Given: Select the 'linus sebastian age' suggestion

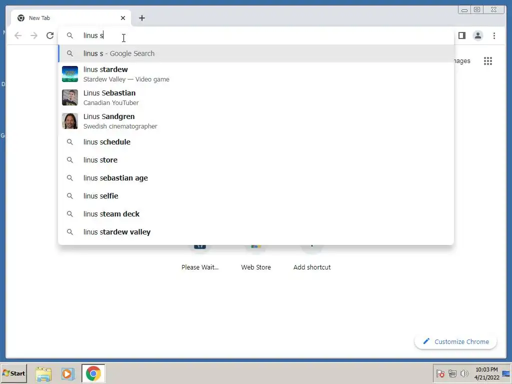Looking at the screenshot, I should tap(256, 178).
